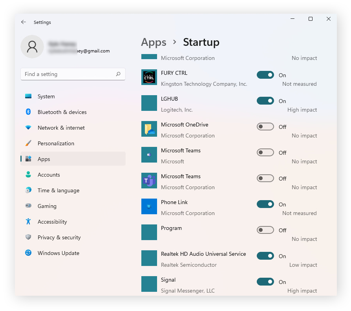The width and height of the screenshot is (351, 311).
Task: Enable Microsoft OneDrive at startup
Action: point(265,127)
